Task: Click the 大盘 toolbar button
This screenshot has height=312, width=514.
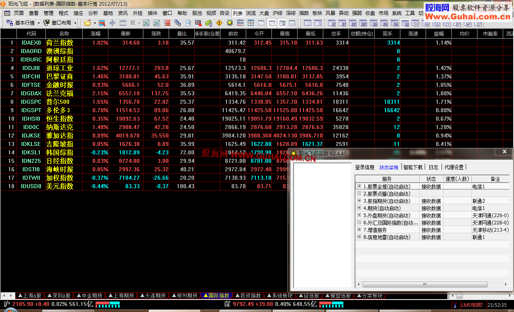Action: pos(264,13)
